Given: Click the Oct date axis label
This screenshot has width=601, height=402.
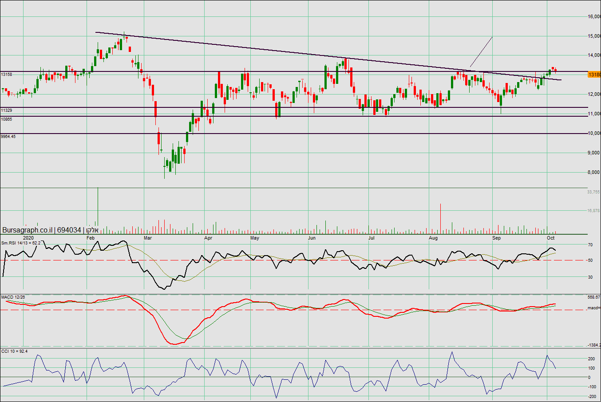Looking at the screenshot, I should click(551, 238).
